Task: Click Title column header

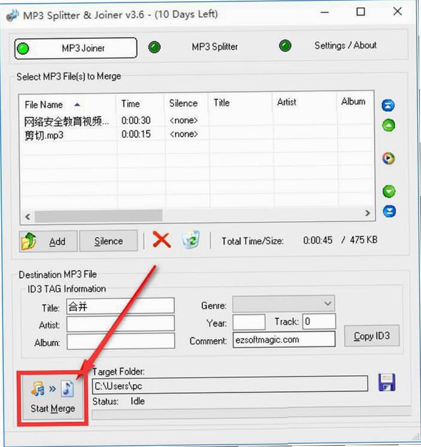Action: click(x=241, y=103)
